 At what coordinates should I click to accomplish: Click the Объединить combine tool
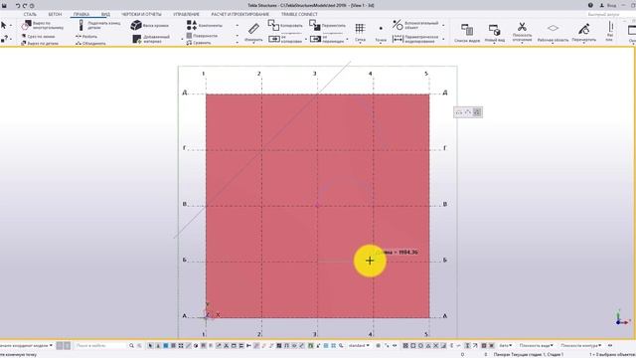[x=90, y=43]
